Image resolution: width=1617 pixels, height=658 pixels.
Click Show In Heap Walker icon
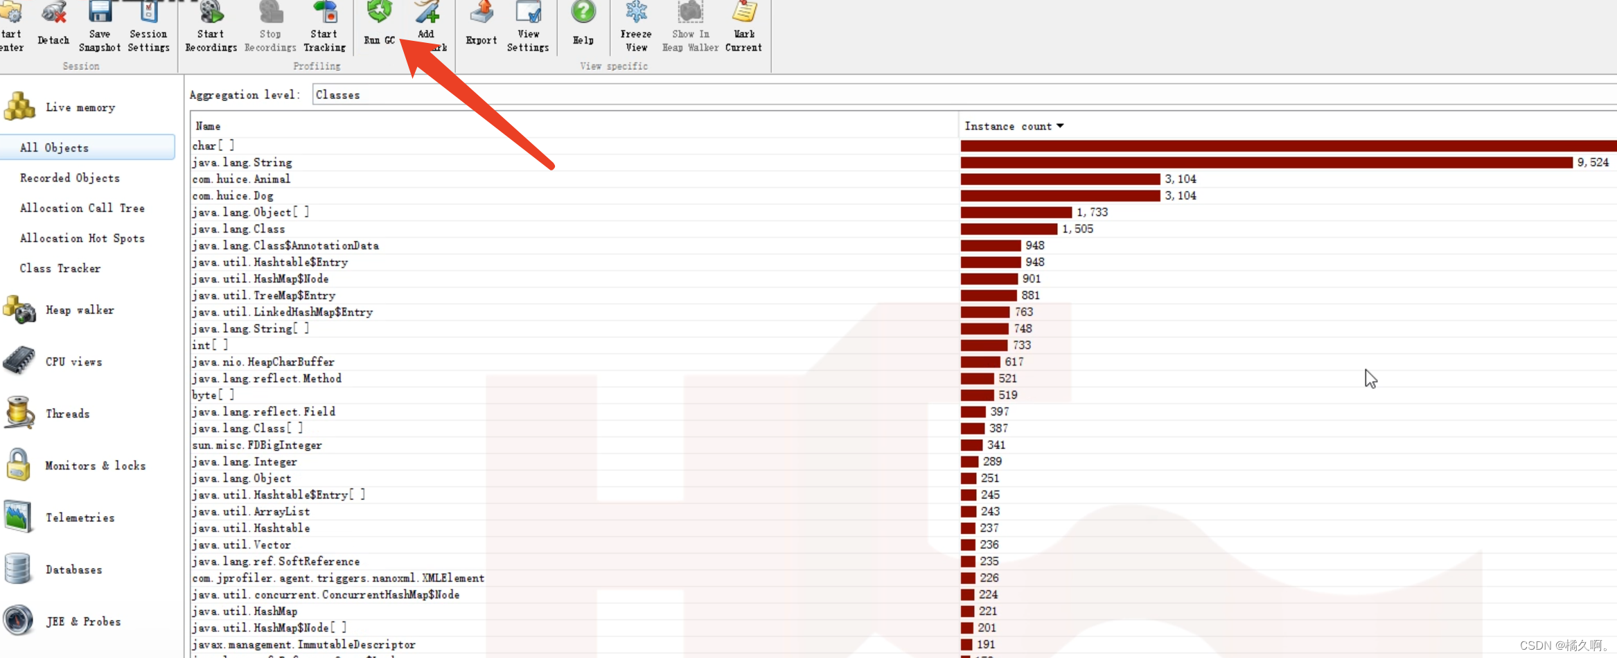[690, 11]
